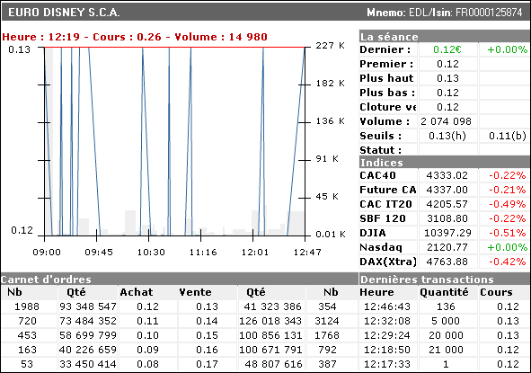The image size is (531, 373).
Task: Click the Future CA index label
Action: (x=388, y=190)
